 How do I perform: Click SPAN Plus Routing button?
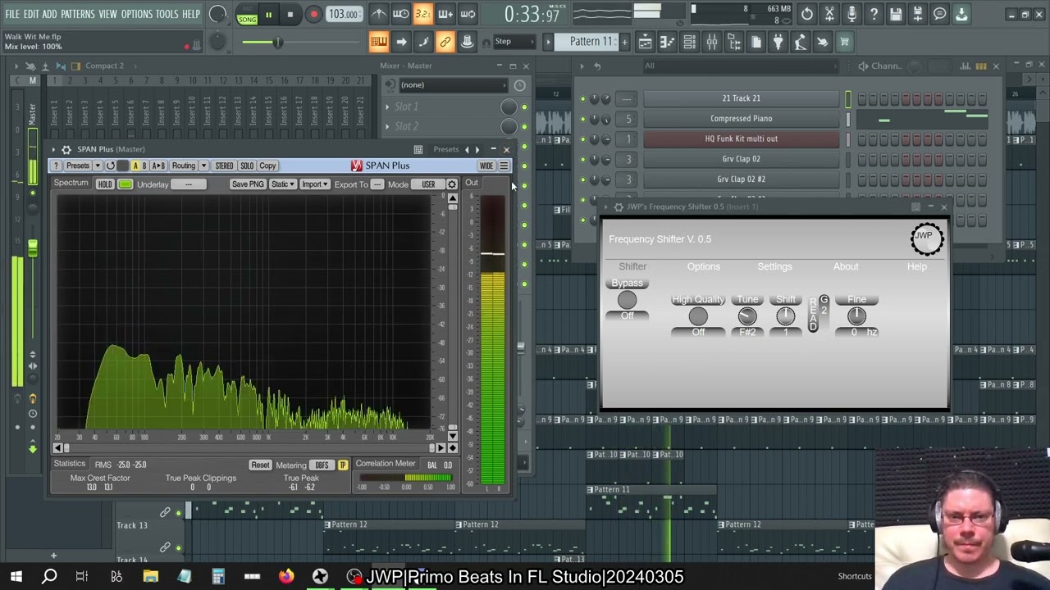184,166
